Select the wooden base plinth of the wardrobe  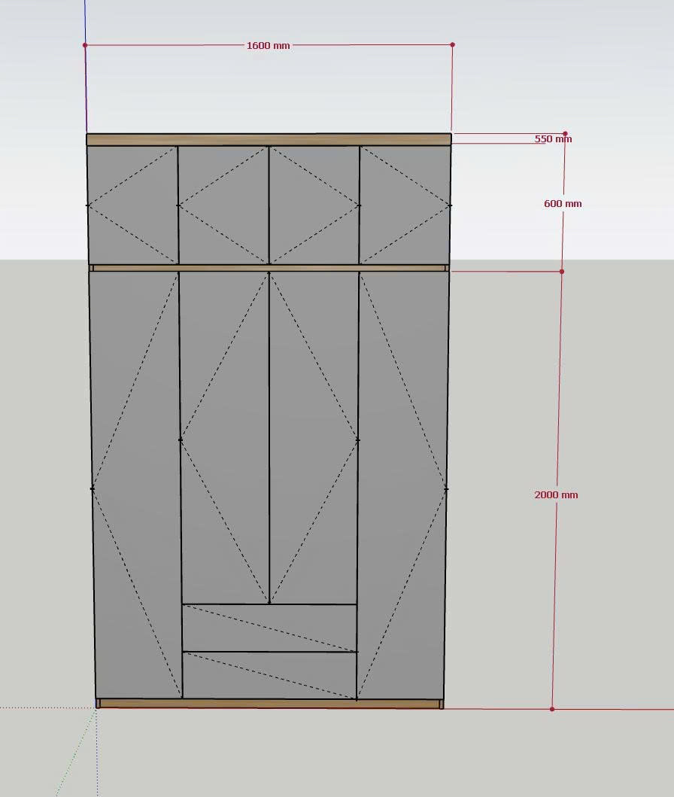click(269, 704)
